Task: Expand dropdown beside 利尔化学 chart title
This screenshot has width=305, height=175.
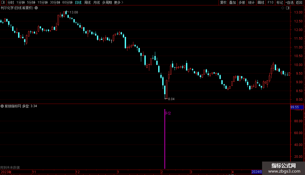Action: 36,8
